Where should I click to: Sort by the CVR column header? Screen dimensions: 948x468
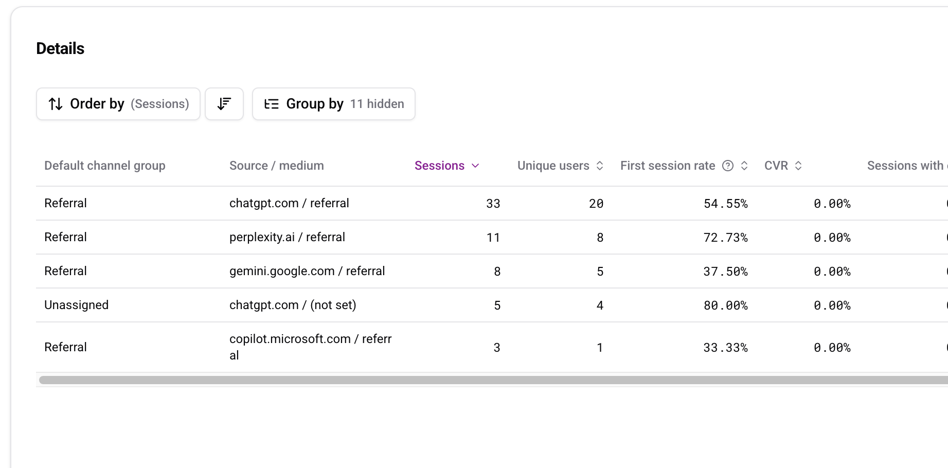[x=776, y=166]
